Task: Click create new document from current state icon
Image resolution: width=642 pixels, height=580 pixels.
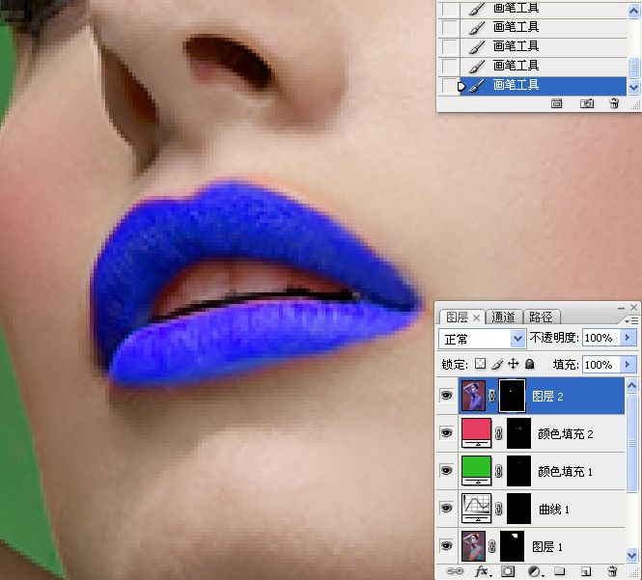Action: point(556,103)
